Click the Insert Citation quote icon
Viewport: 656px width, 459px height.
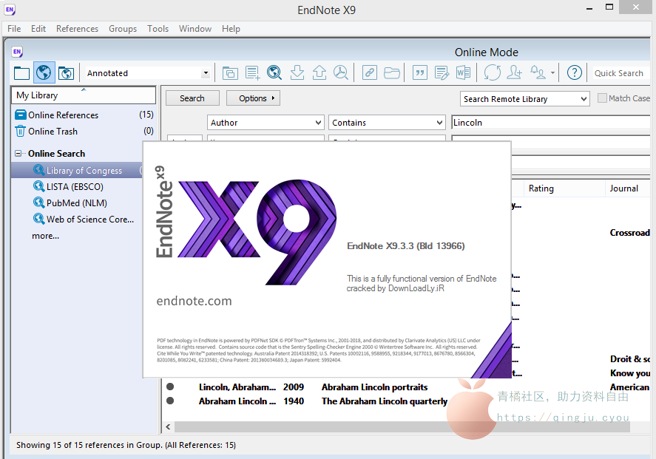click(420, 72)
